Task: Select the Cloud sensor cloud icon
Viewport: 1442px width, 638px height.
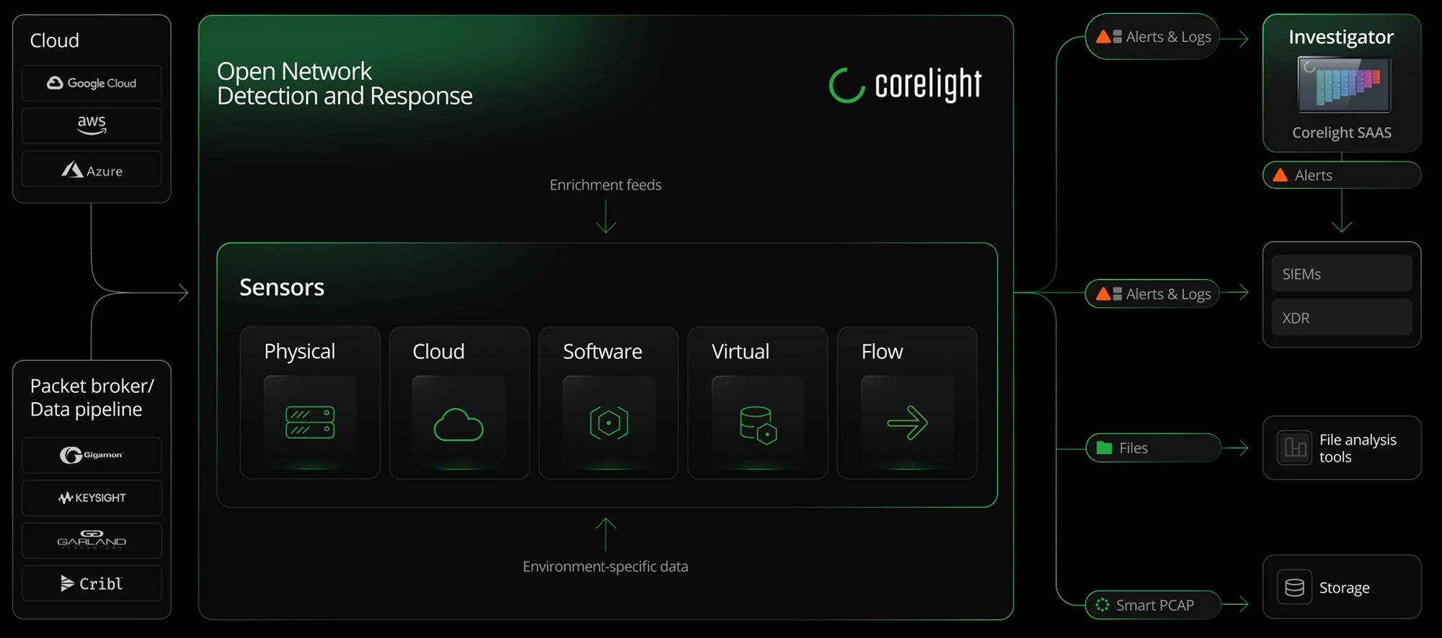Action: (x=459, y=425)
